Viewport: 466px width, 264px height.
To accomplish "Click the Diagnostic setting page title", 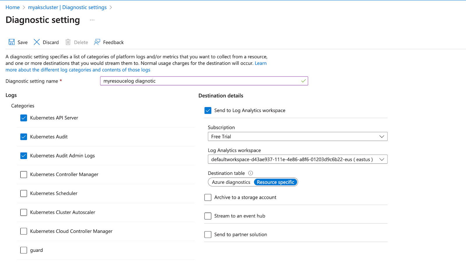I will click(43, 20).
